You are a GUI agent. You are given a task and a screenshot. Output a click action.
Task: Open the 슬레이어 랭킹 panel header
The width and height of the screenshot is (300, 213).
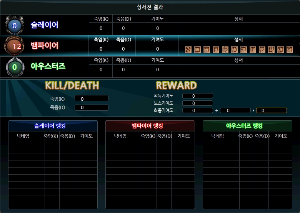[x=52, y=126]
